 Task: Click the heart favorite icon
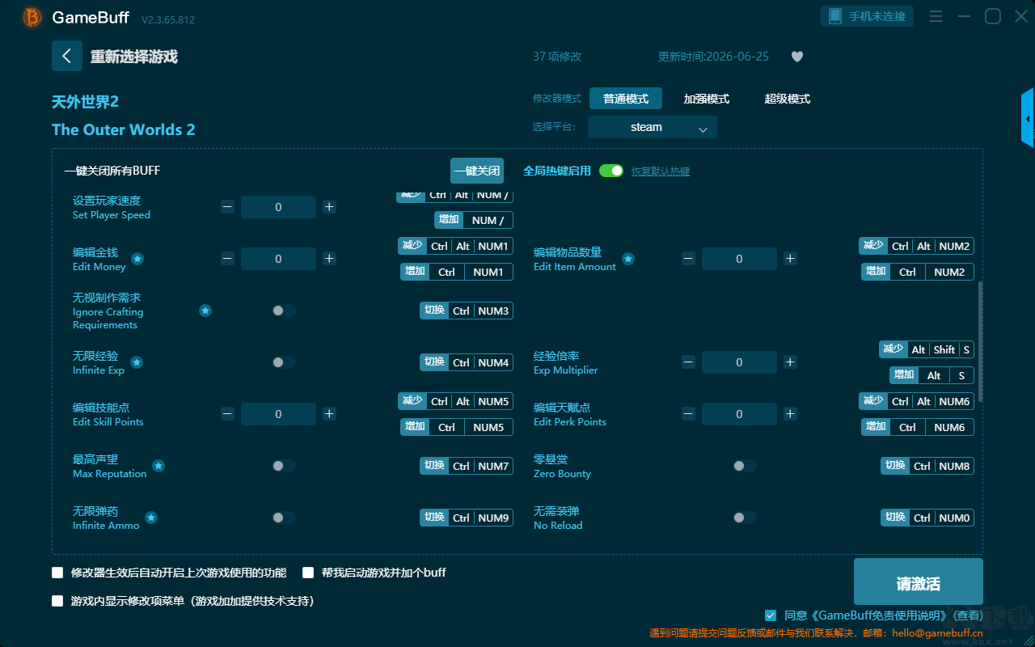tap(797, 57)
